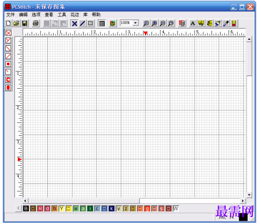This screenshot has height=224, width=261.
Task: Click the red grid and cylinder icon
Action: coord(182,23)
